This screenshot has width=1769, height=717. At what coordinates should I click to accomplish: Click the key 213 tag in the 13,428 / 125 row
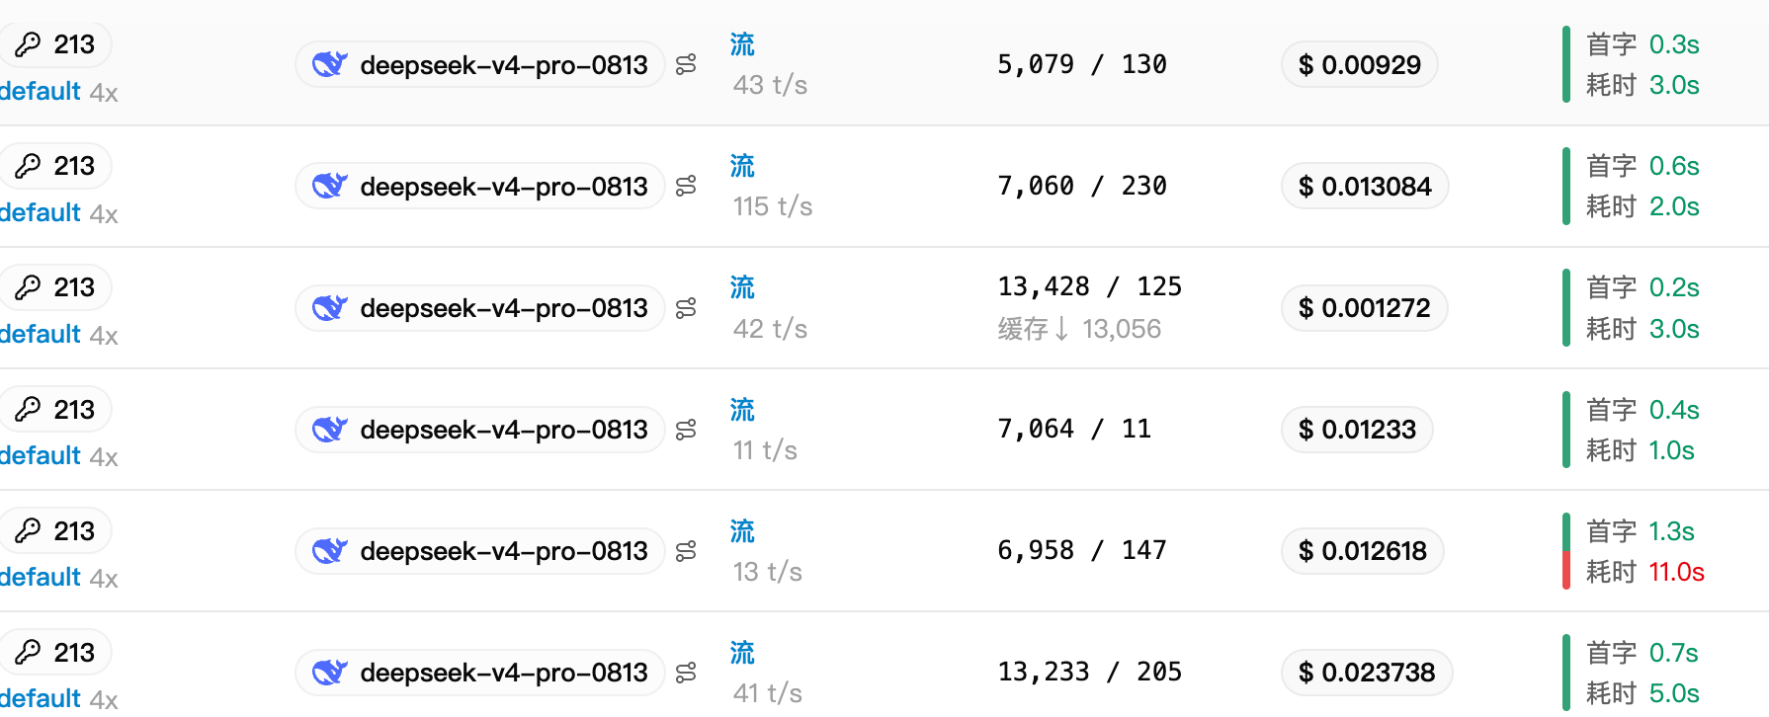click(55, 287)
